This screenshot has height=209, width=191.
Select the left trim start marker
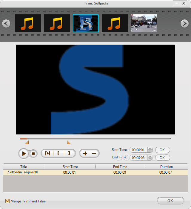[27, 142]
